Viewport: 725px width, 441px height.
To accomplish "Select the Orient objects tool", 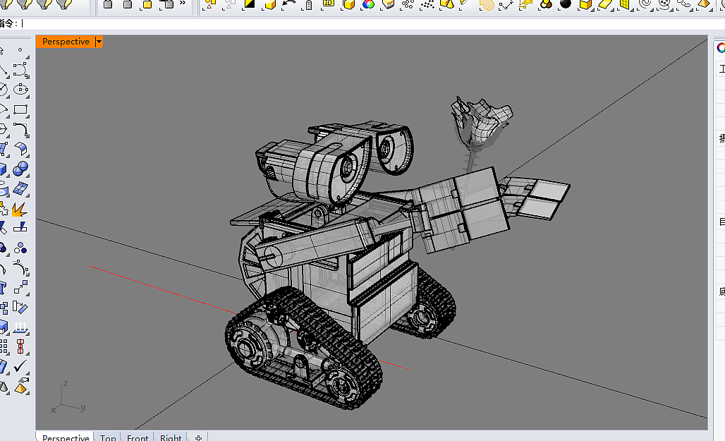I will [20, 307].
